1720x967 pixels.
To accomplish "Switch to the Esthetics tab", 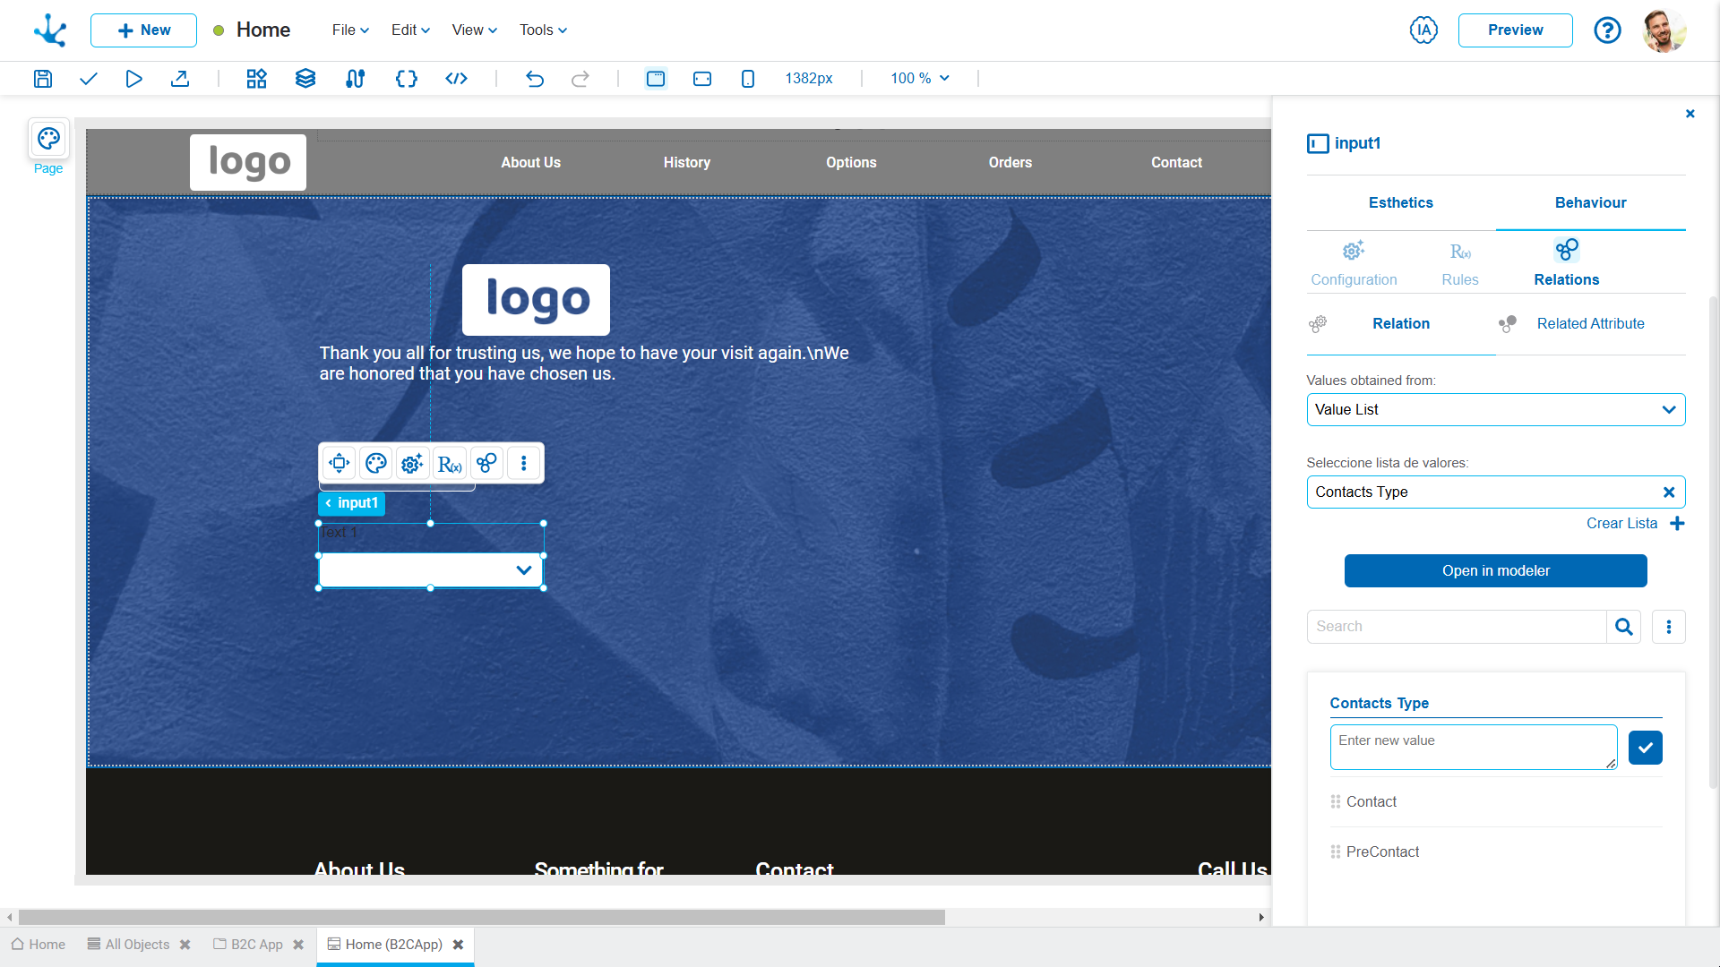I will pyautogui.click(x=1400, y=202).
